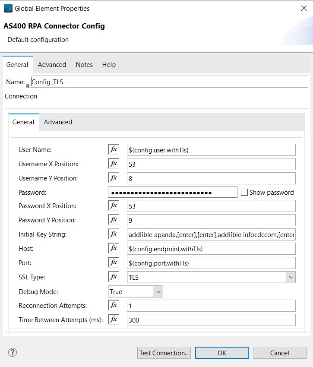This screenshot has height=367, width=313.
Task: Click the Time Between Attempts field
Action: [211, 320]
